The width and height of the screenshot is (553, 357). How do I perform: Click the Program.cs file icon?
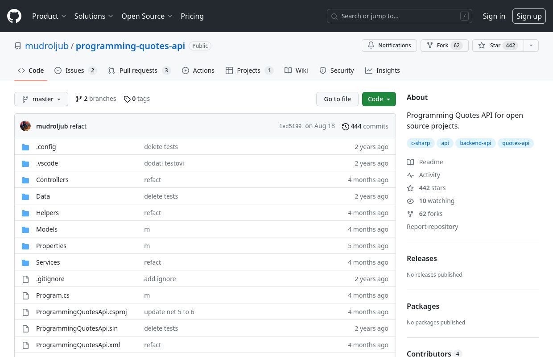[25, 295]
